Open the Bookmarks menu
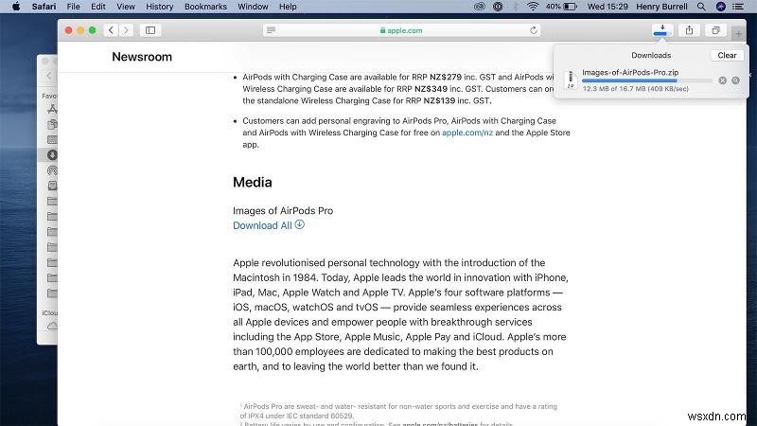The width and height of the screenshot is (757, 426). (205, 7)
